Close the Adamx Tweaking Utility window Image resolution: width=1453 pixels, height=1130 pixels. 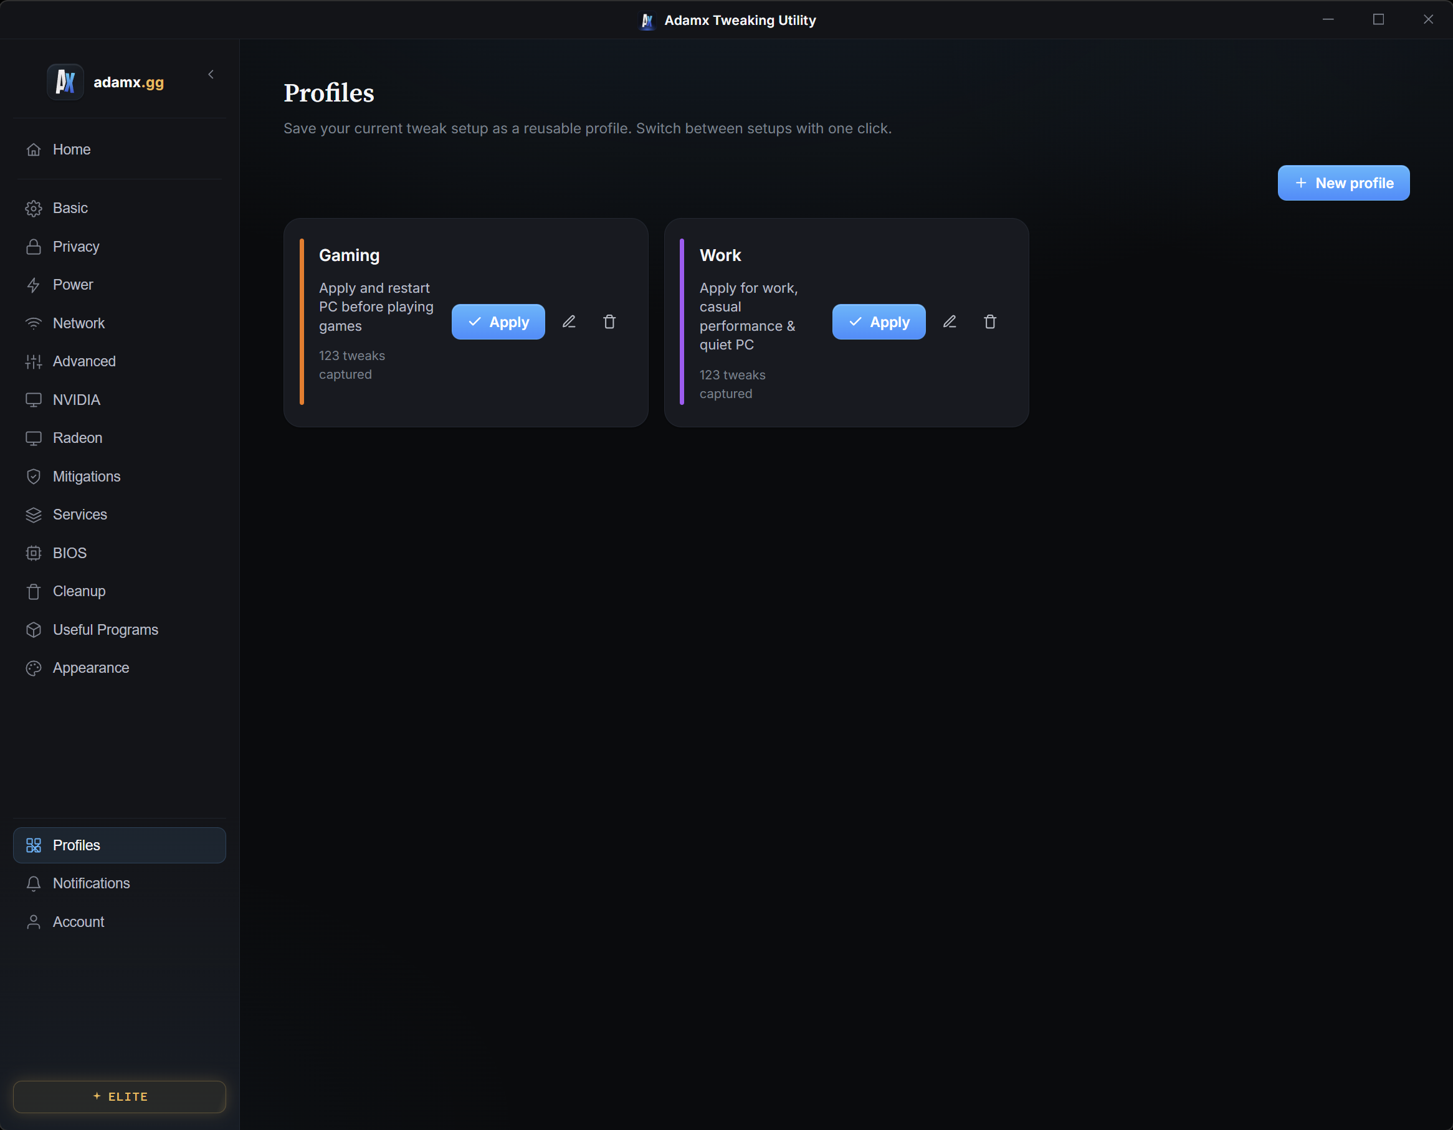[1428, 20]
